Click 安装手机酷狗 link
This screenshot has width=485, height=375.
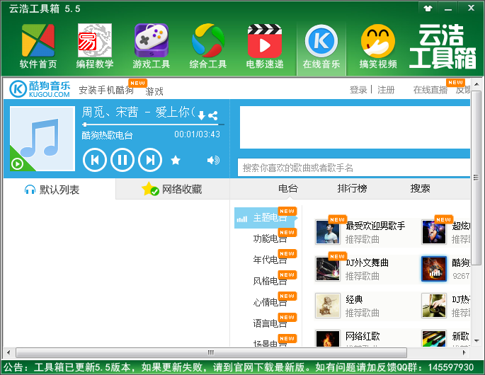click(x=106, y=90)
